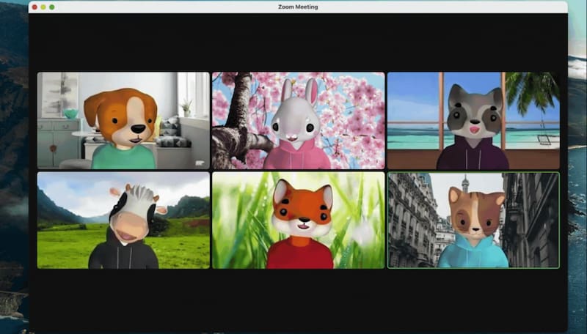Viewport: 587px width, 334px height.
Task: Click the Zoom Meeting title bar text
Action: point(298,7)
